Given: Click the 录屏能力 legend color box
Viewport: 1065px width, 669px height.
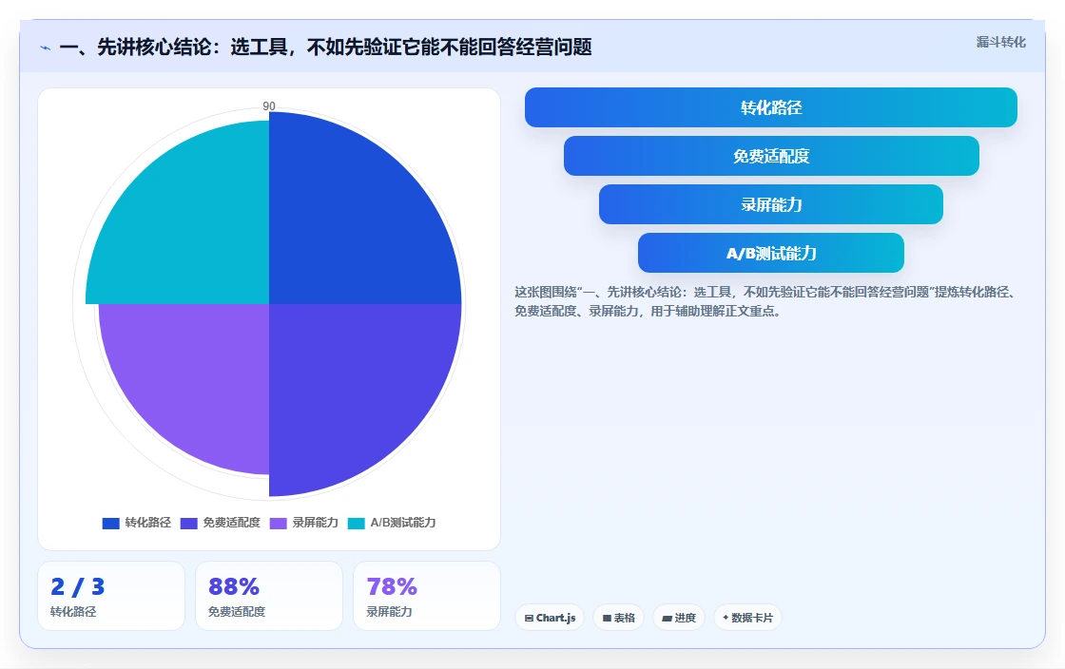Looking at the screenshot, I should tap(279, 523).
